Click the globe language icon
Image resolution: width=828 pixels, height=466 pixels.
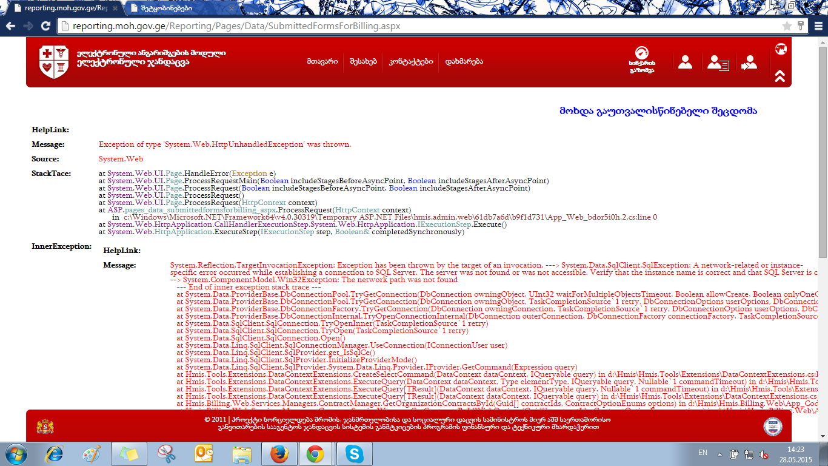[781, 49]
